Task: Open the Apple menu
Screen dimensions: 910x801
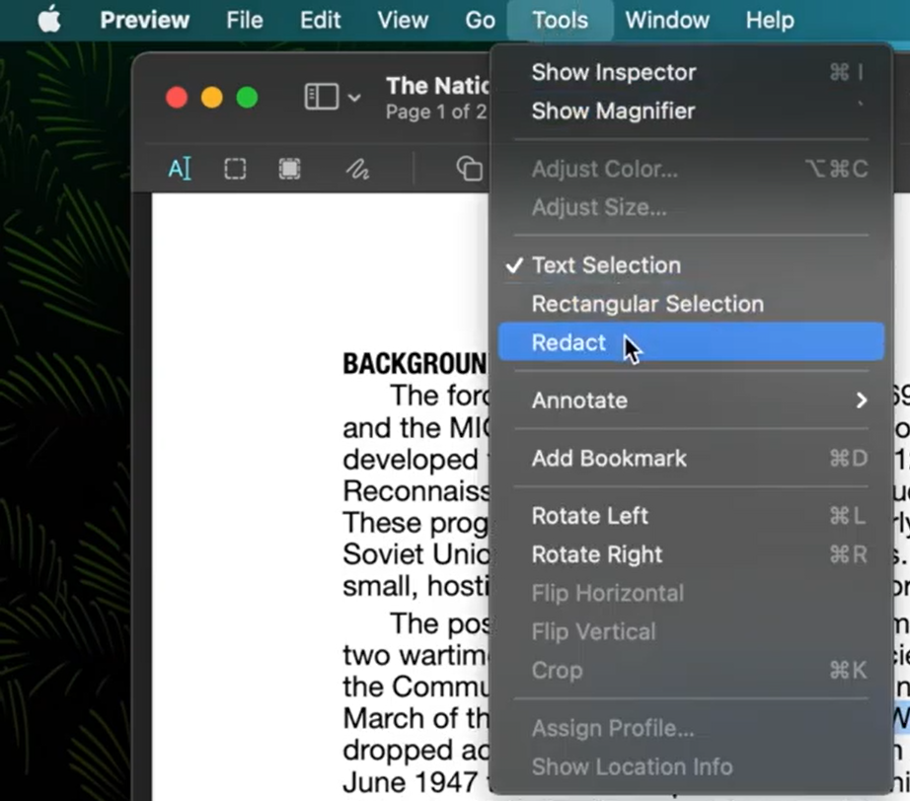Action: click(x=49, y=20)
